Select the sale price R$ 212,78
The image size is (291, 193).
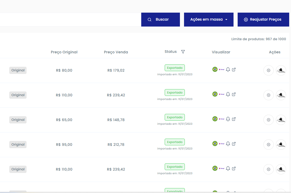point(116,144)
